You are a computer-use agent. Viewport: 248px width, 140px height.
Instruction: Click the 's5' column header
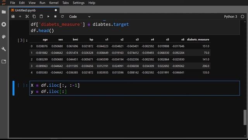[167, 40]
